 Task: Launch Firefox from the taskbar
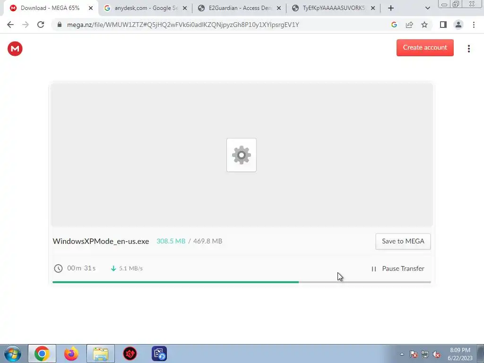71,354
